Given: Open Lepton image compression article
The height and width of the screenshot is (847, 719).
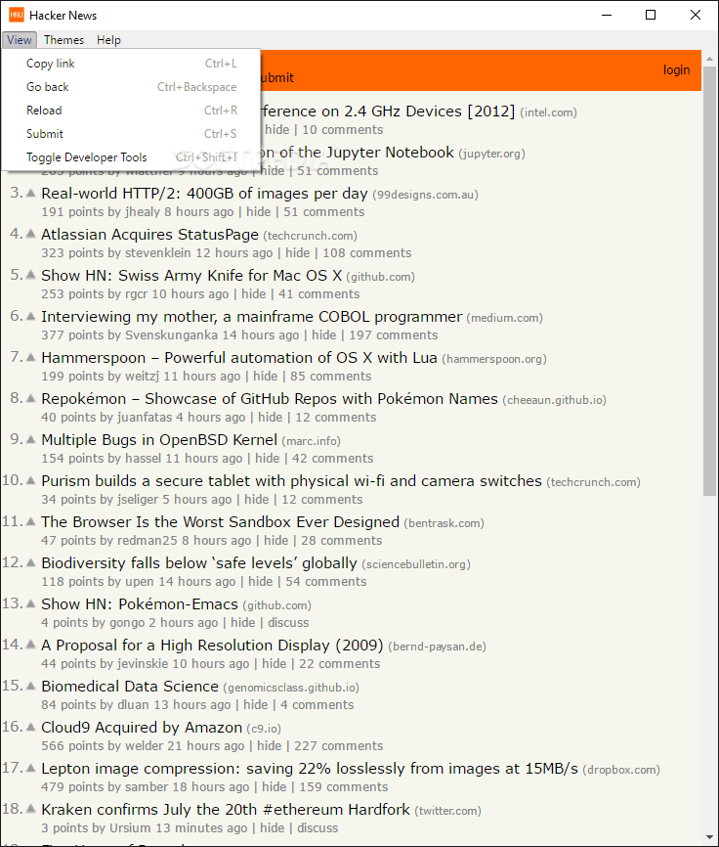Looking at the screenshot, I should tap(310, 768).
